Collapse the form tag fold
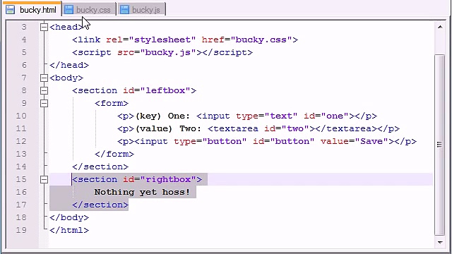 click(44, 103)
